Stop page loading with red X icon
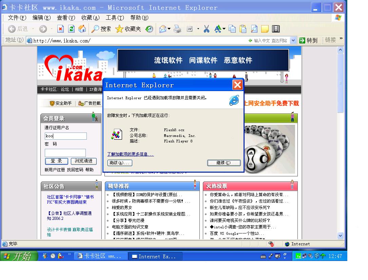 pyautogui.click(x=61, y=29)
